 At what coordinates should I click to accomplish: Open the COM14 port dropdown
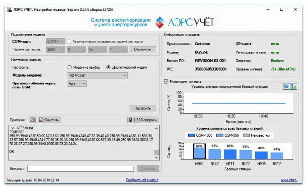point(56,41)
